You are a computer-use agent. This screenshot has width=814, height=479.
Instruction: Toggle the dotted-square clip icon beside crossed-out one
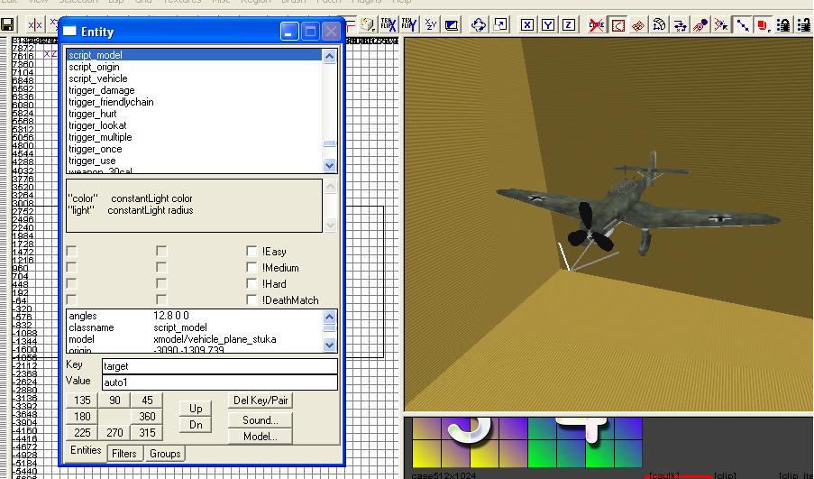(x=617, y=24)
